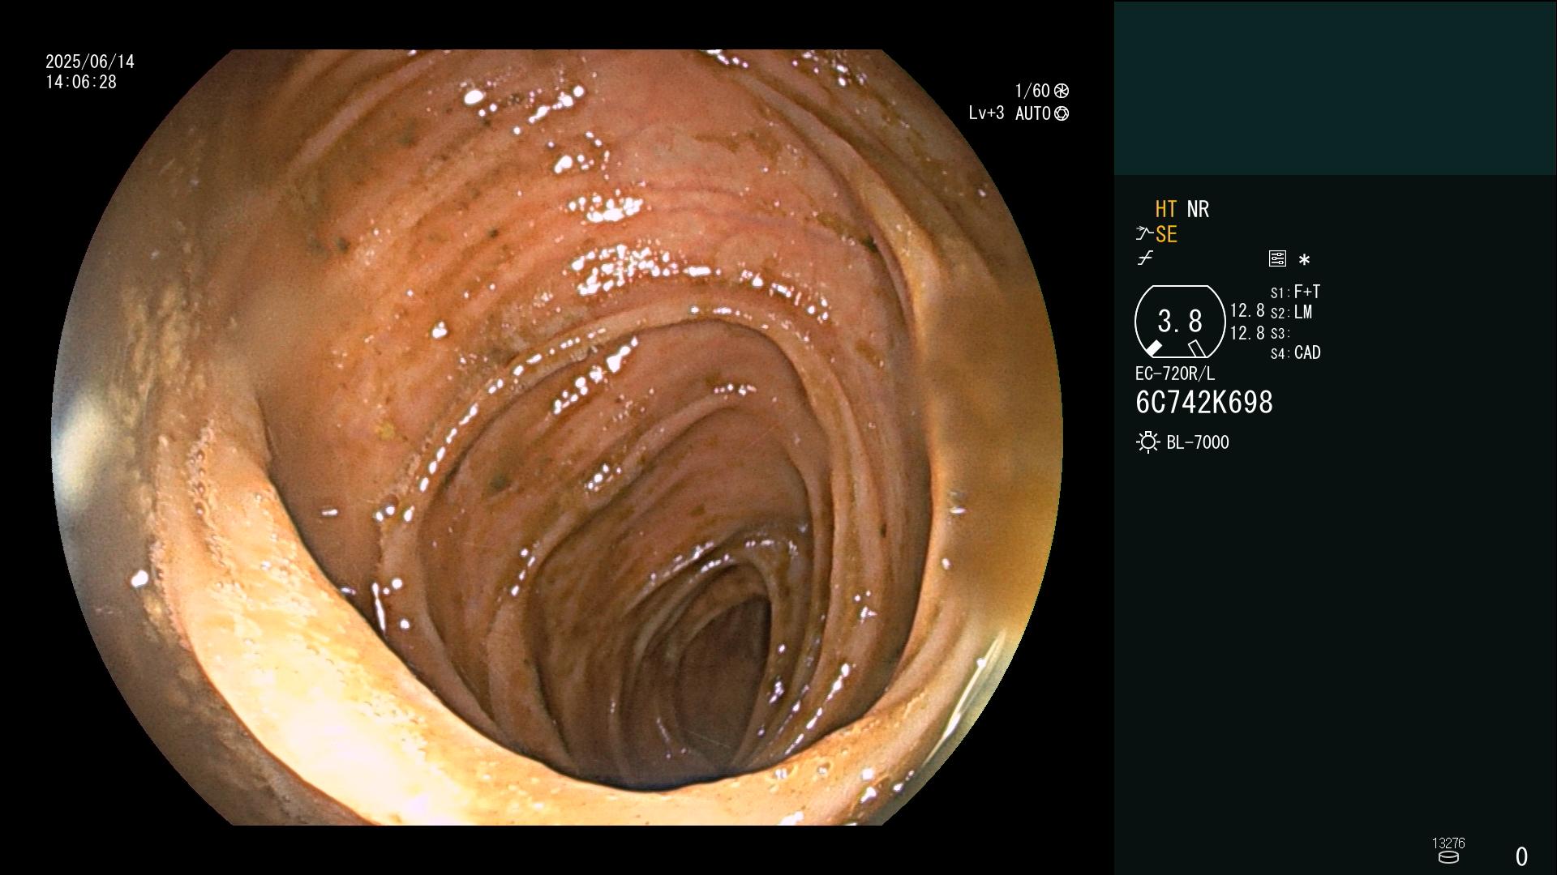1557x875 pixels.
Task: Open the image settings sliders icon
Action: point(1277,258)
